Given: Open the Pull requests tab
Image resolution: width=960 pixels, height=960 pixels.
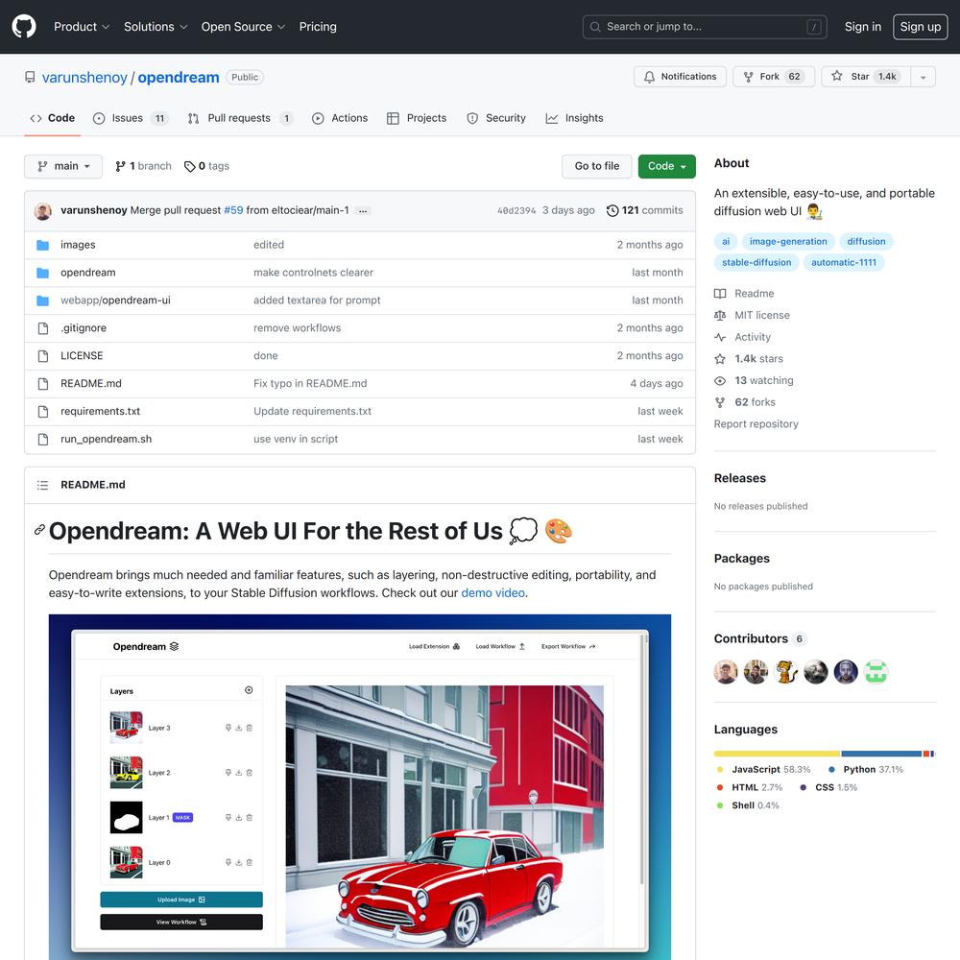Looking at the screenshot, I should coord(240,118).
